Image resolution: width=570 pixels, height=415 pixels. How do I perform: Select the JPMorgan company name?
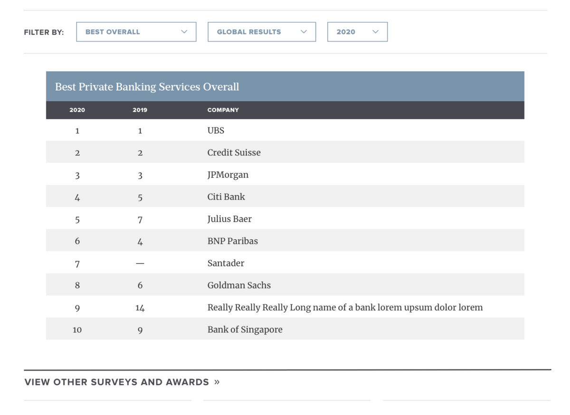(228, 175)
